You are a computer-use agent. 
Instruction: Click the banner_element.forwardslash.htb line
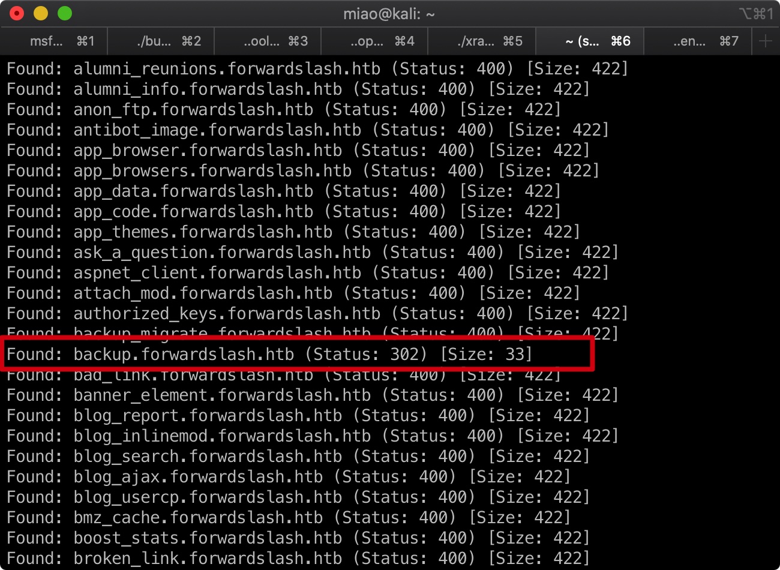(313, 395)
